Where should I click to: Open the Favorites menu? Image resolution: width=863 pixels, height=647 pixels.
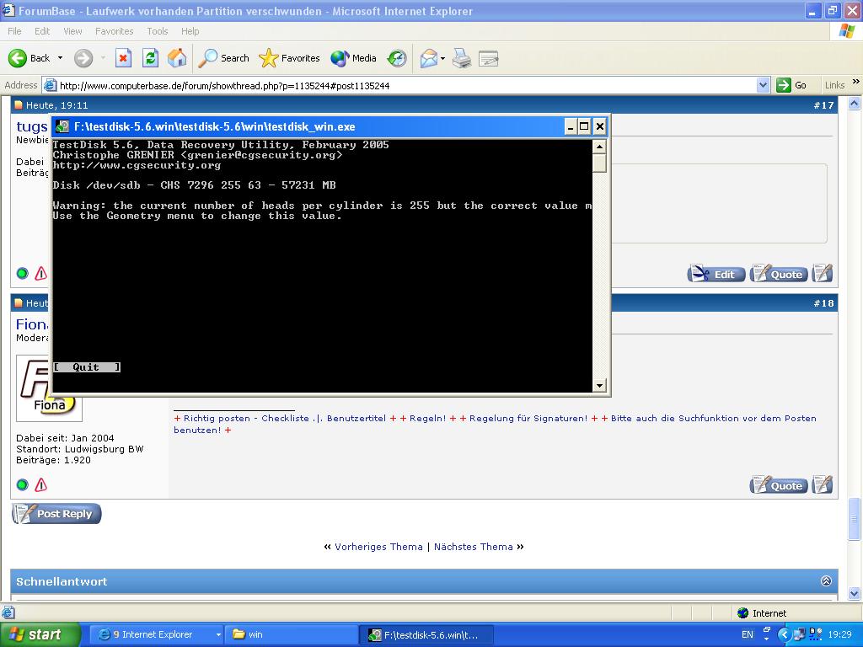click(114, 31)
